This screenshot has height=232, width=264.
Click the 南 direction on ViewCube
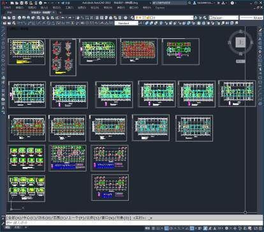click(x=240, y=54)
